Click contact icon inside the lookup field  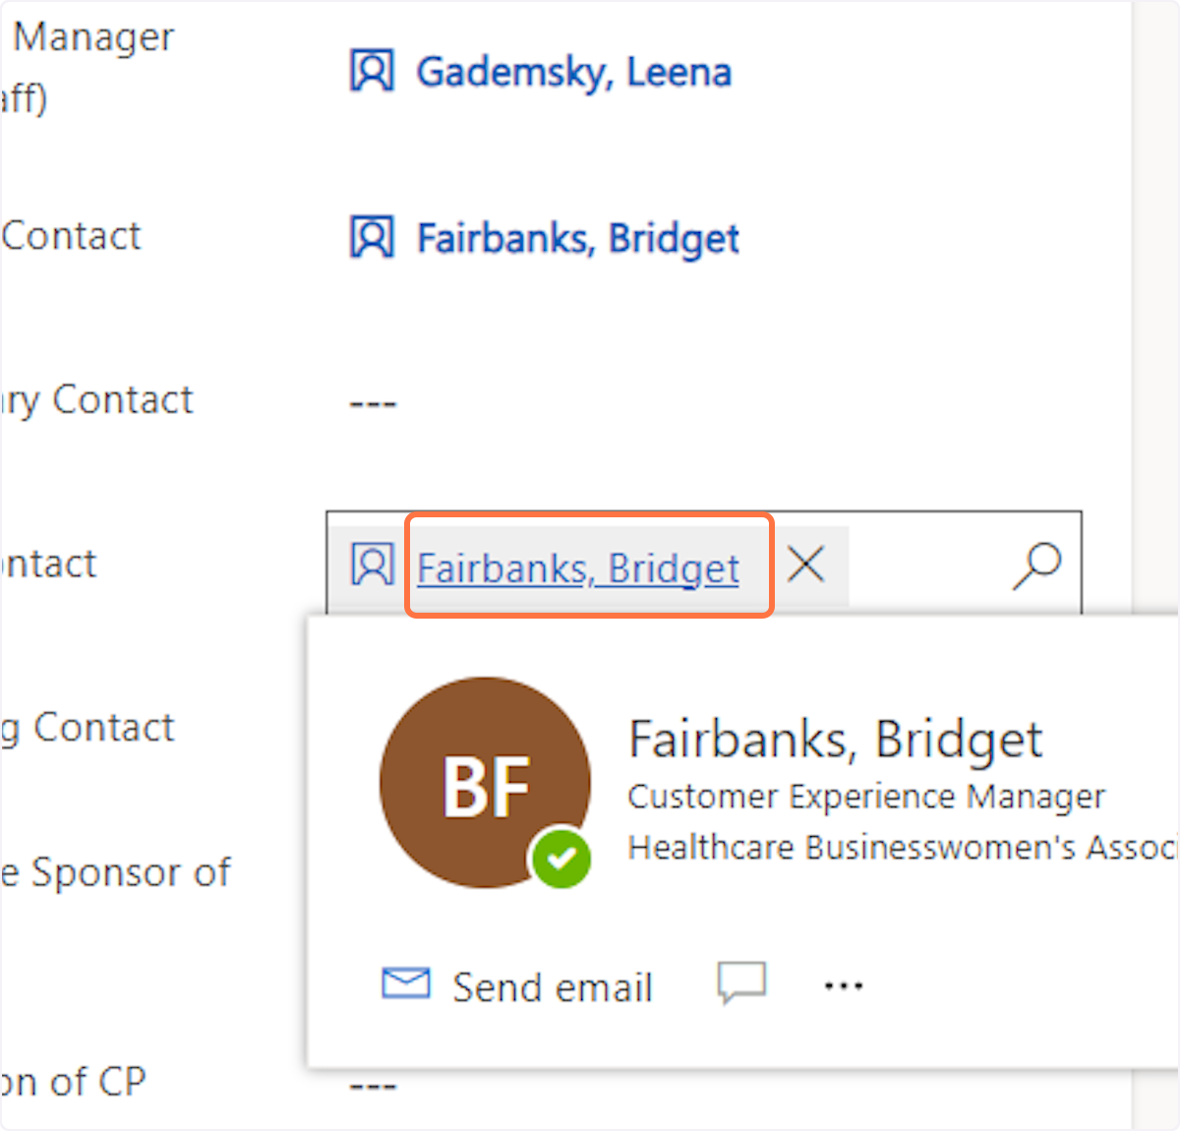[372, 565]
